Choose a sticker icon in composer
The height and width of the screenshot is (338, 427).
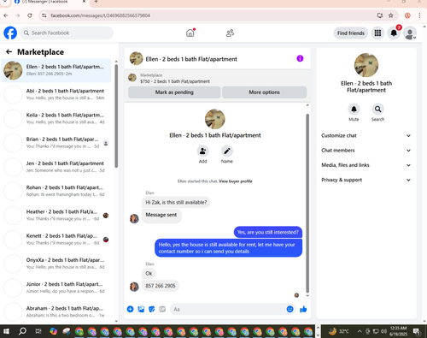[x=152, y=309]
